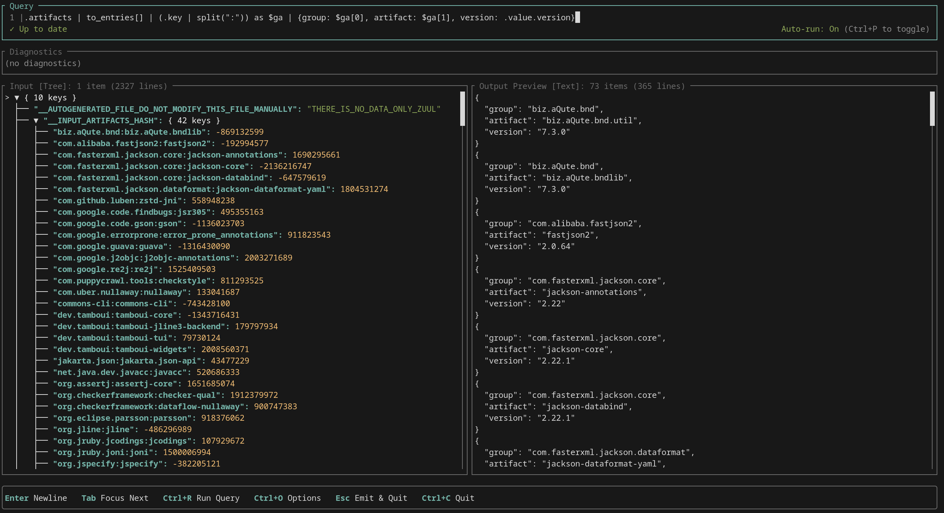The image size is (944, 513).
Task: Select the commons-cli:commons-cli row
Action: (x=141, y=304)
